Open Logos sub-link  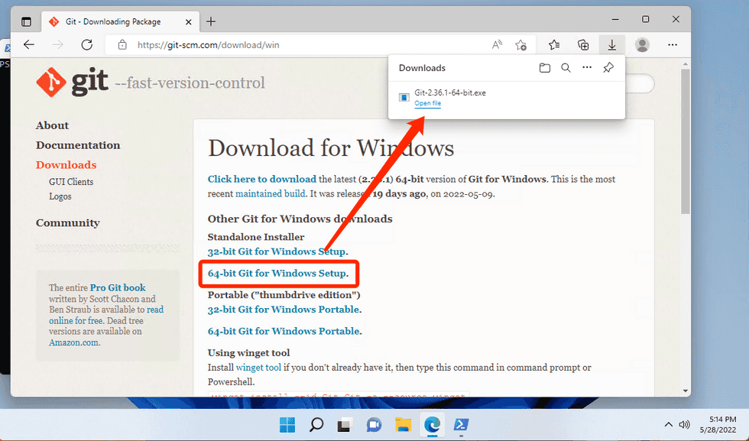60,196
